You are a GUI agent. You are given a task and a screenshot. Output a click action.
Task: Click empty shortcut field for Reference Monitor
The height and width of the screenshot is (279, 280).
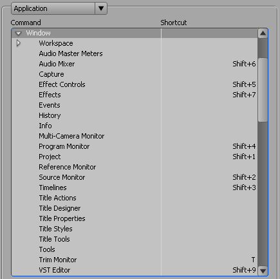pyautogui.click(x=209, y=167)
